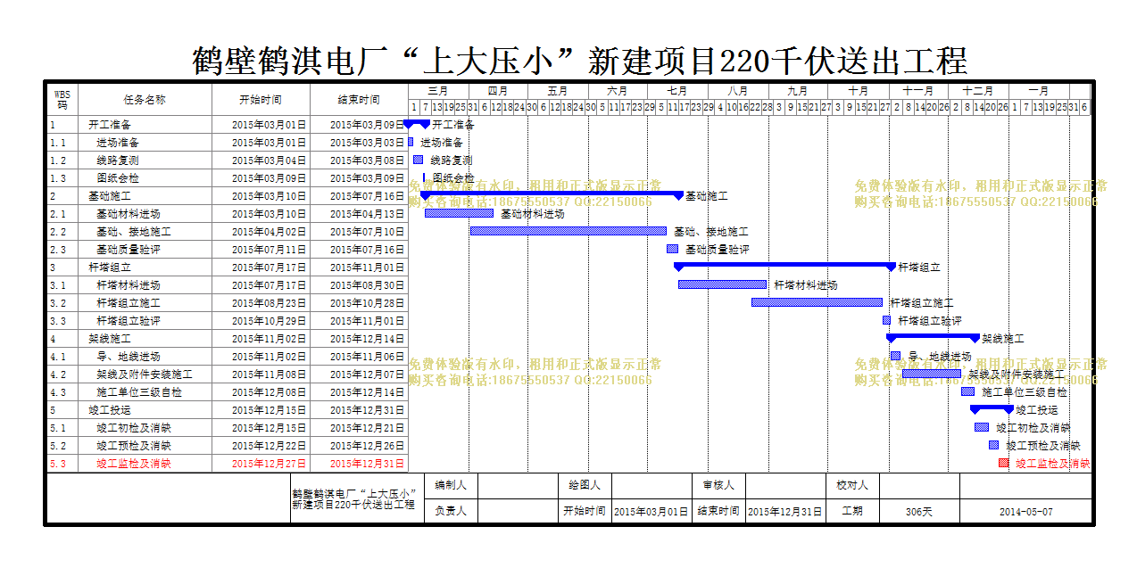Select the 基础、接地施工 Gantt bar

[568, 231]
